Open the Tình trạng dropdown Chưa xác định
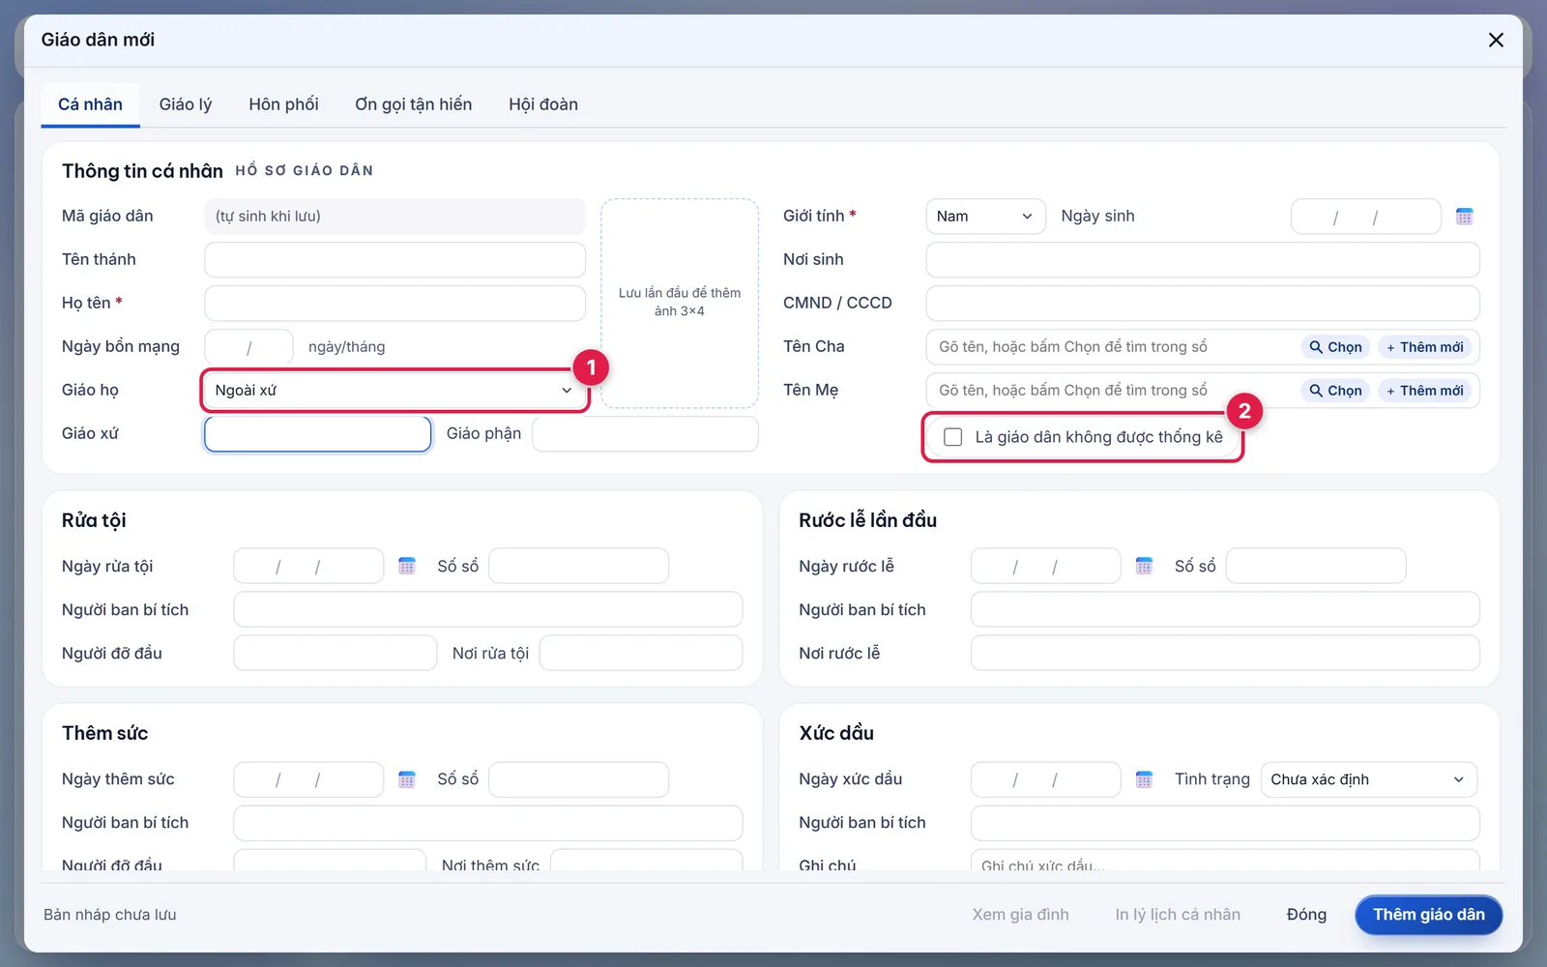 tap(1368, 779)
